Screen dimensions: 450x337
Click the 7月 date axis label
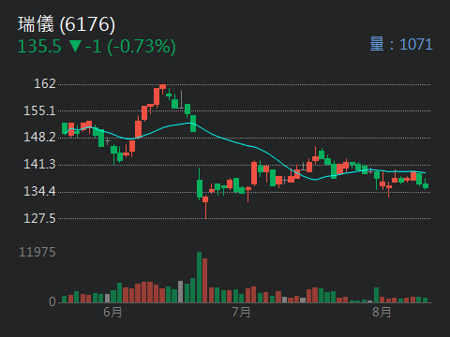pos(241,312)
